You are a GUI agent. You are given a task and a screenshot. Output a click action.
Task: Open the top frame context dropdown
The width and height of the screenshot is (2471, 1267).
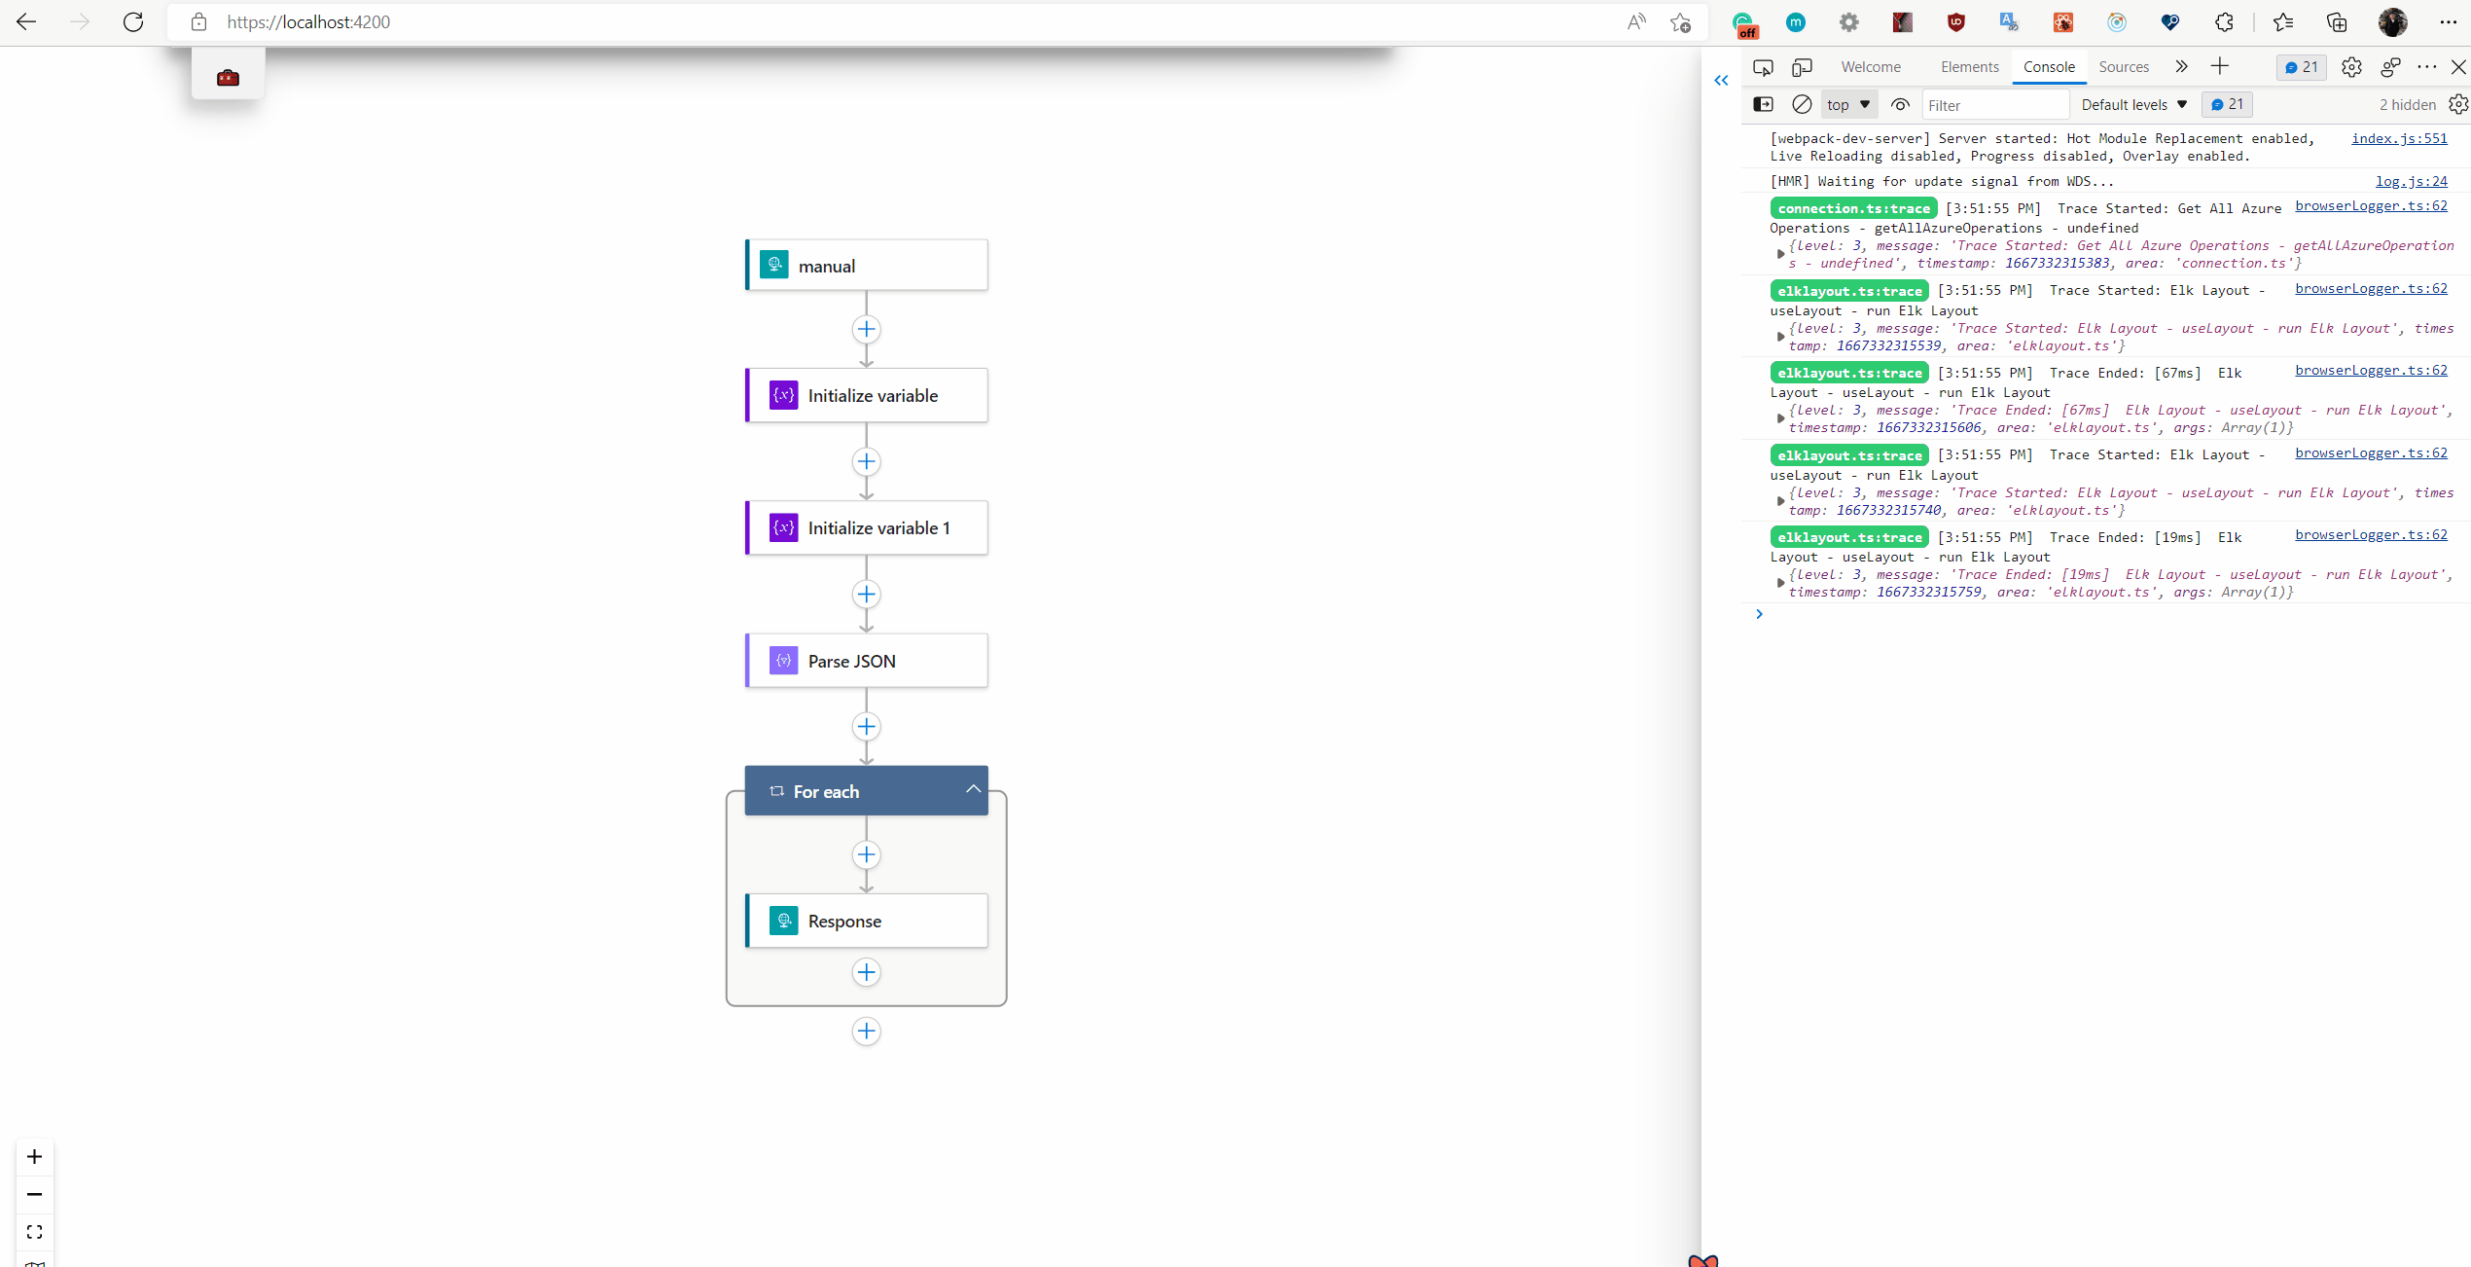[1847, 104]
